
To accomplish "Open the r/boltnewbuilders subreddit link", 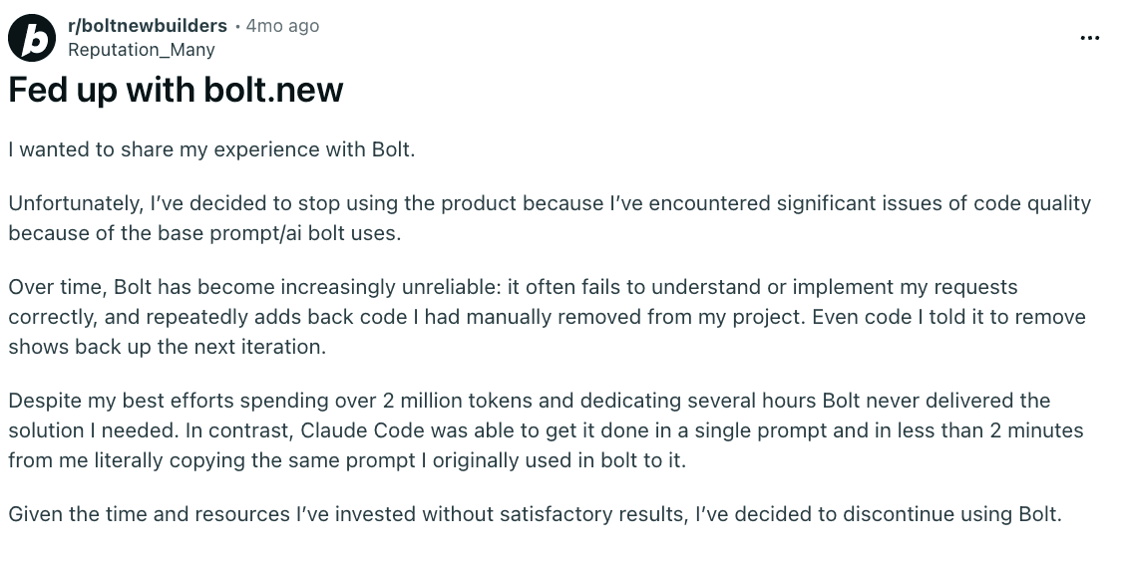I will (x=147, y=26).
